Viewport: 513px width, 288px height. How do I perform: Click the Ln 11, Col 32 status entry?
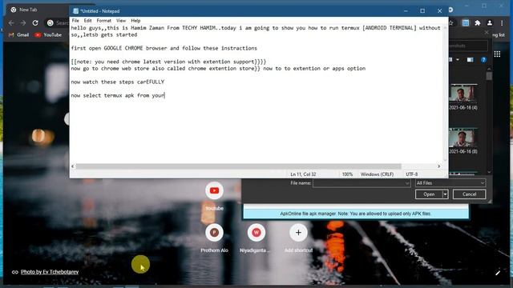303,174
